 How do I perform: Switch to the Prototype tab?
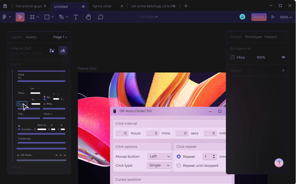point(253,37)
